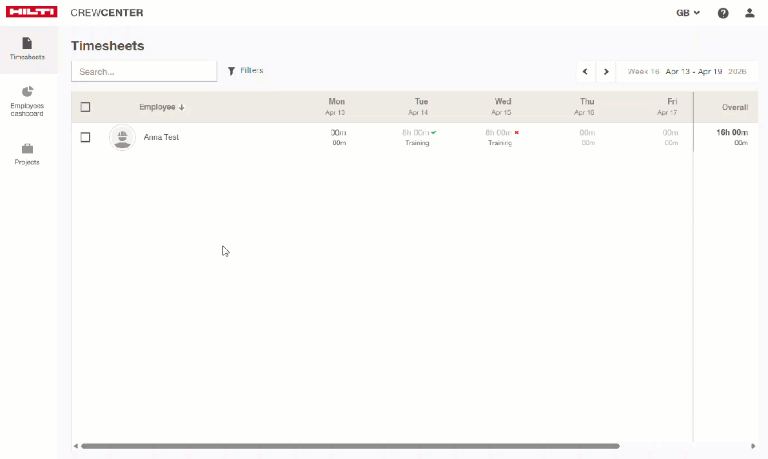The image size is (768, 459).
Task: Go to next week arrow
Action: coord(606,72)
